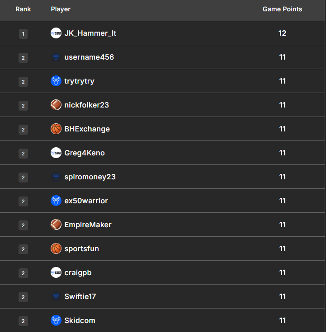This screenshot has height=332, width=326.
Task: Click the football avatar next to EmpireMaker
Action: click(56, 225)
